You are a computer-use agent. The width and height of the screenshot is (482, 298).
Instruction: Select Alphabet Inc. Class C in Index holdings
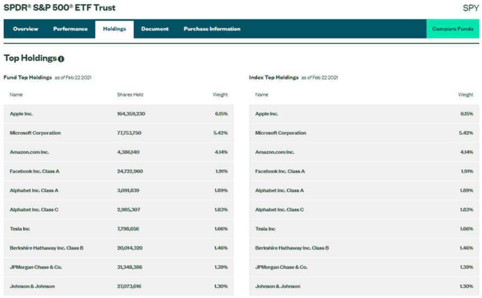coord(279,210)
